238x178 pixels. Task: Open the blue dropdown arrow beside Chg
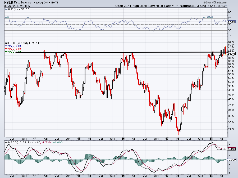[226, 6]
